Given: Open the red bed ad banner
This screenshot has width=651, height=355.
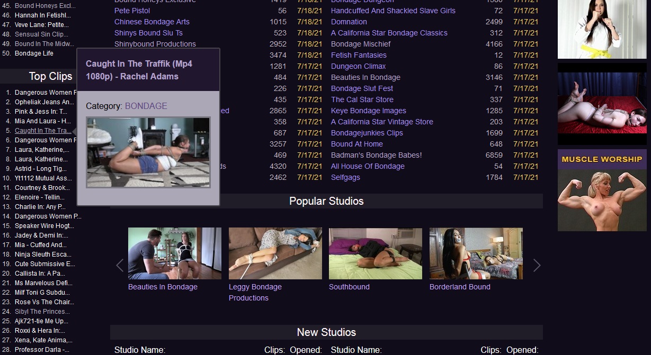Looking at the screenshot, I should click(602, 104).
